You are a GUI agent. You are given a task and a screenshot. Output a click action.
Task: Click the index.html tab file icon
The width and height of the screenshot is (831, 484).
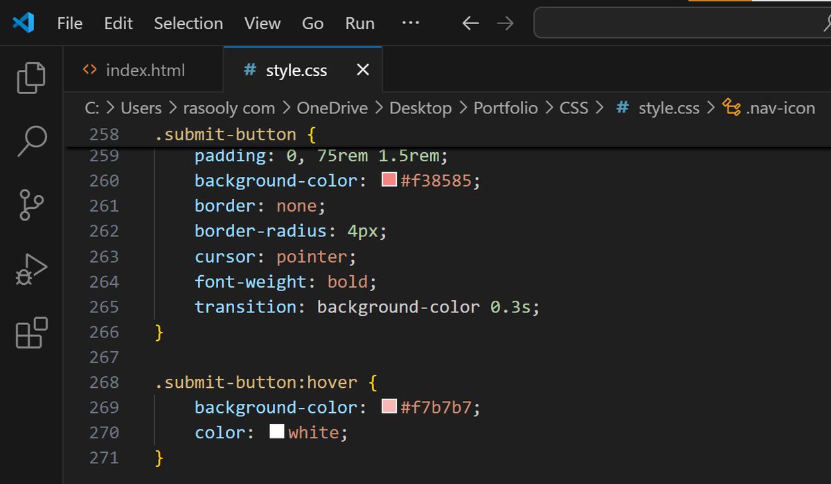89,70
